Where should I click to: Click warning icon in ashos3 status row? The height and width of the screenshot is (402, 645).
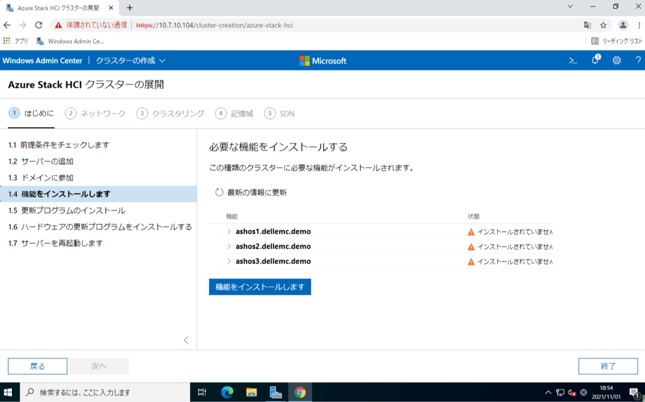coord(471,262)
